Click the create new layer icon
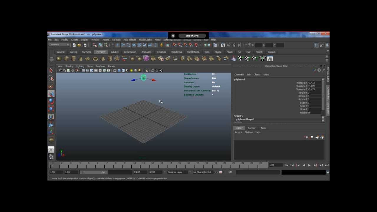 [317, 137]
